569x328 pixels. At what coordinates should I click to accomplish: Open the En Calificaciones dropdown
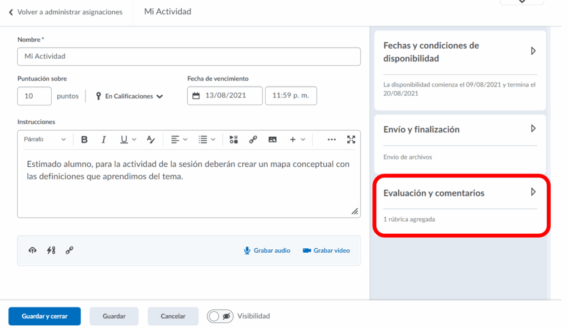pyautogui.click(x=129, y=96)
